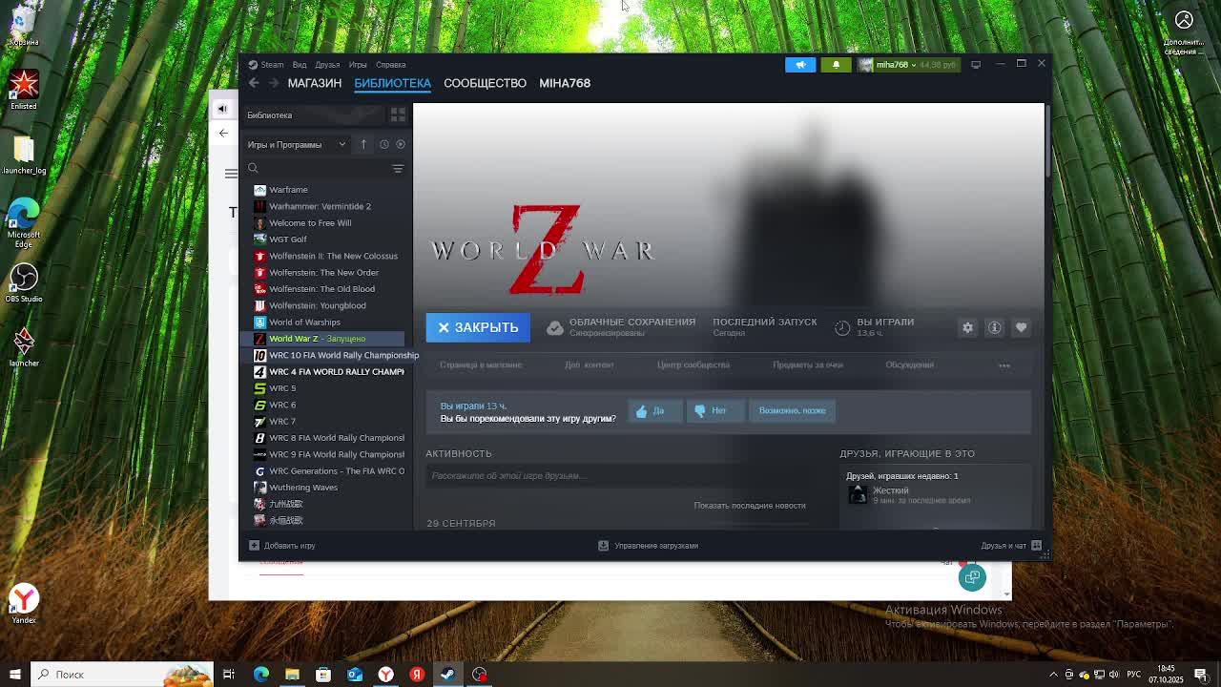Viewport: 1221px width, 687px height.
Task: Show World War Z game info
Action: pos(994,327)
